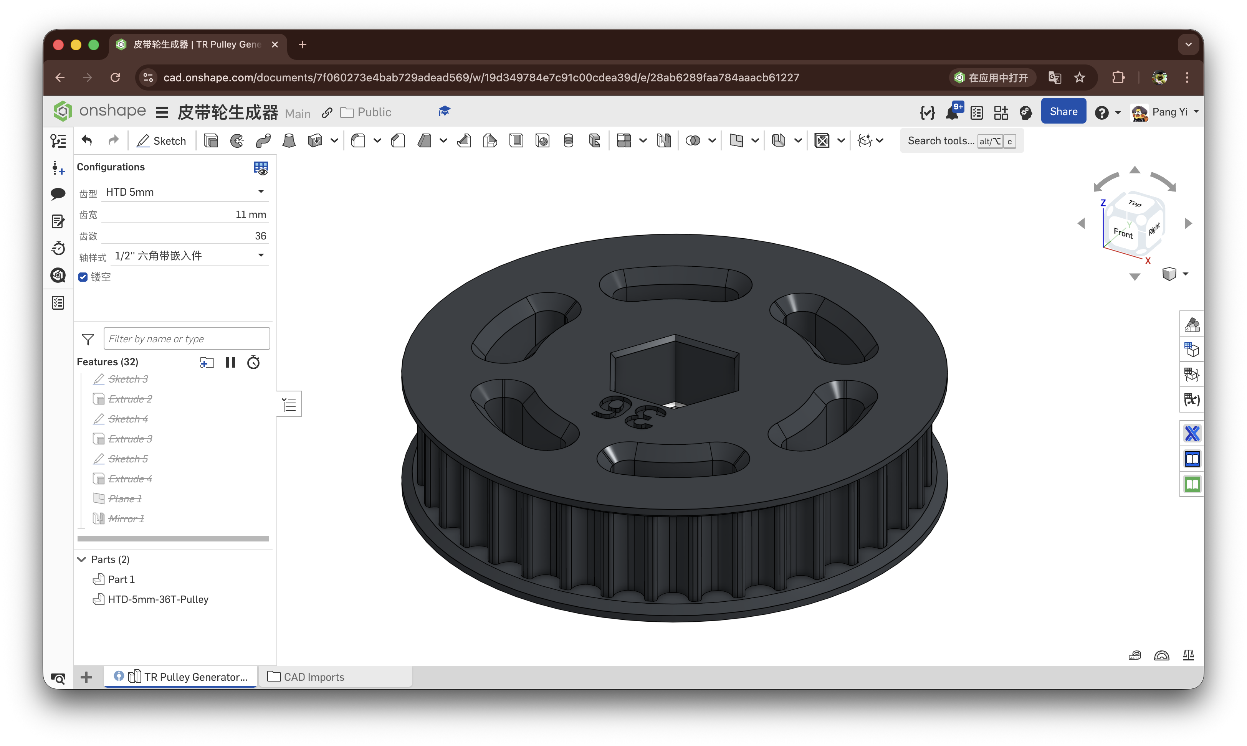Select the Boolean tool icon
This screenshot has width=1247, height=746.
(693, 141)
